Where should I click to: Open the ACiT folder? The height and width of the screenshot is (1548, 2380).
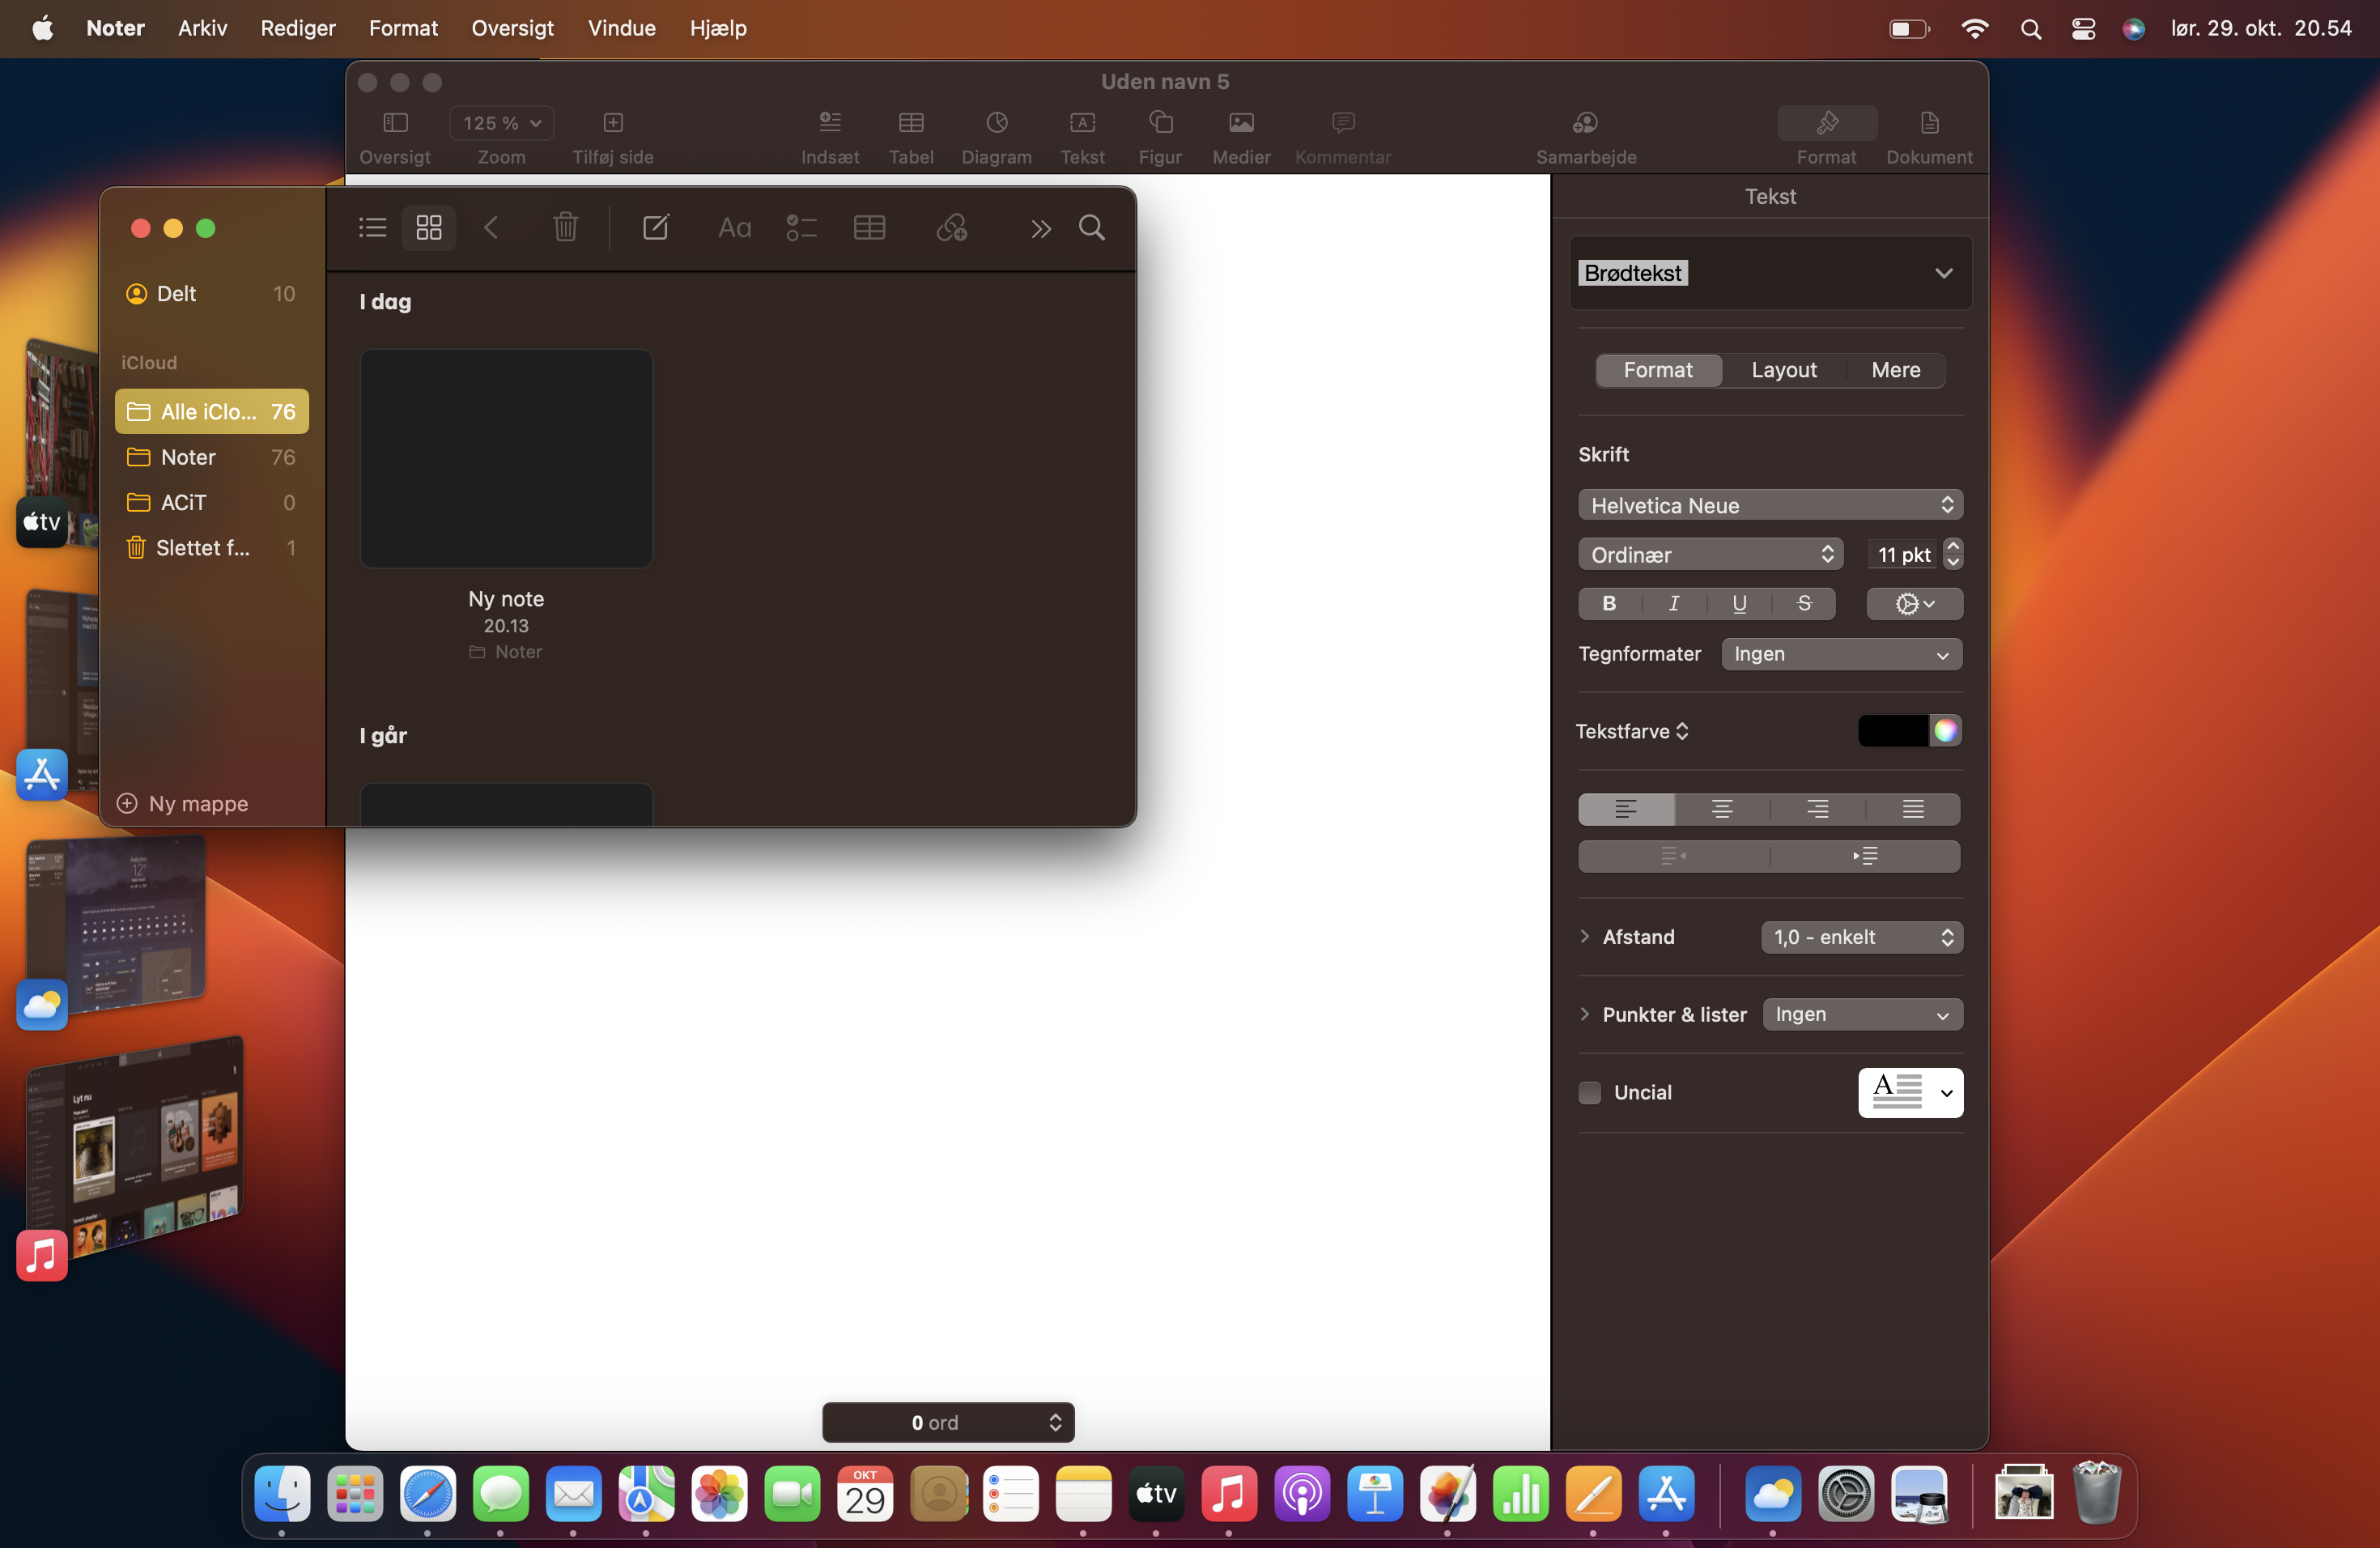tap(184, 502)
